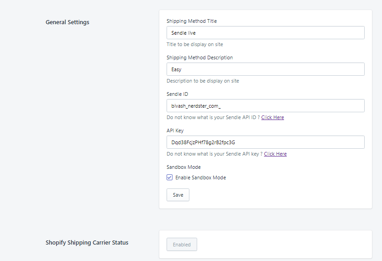
Task: Open Click Here link for Sendle API key
Action: coord(275,154)
